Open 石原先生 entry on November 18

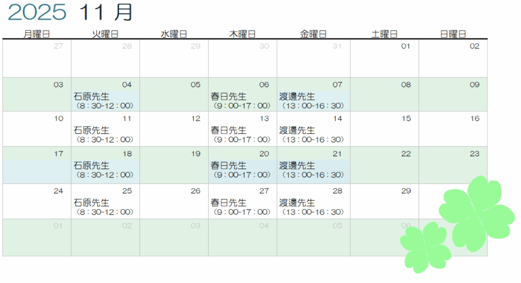(x=105, y=170)
